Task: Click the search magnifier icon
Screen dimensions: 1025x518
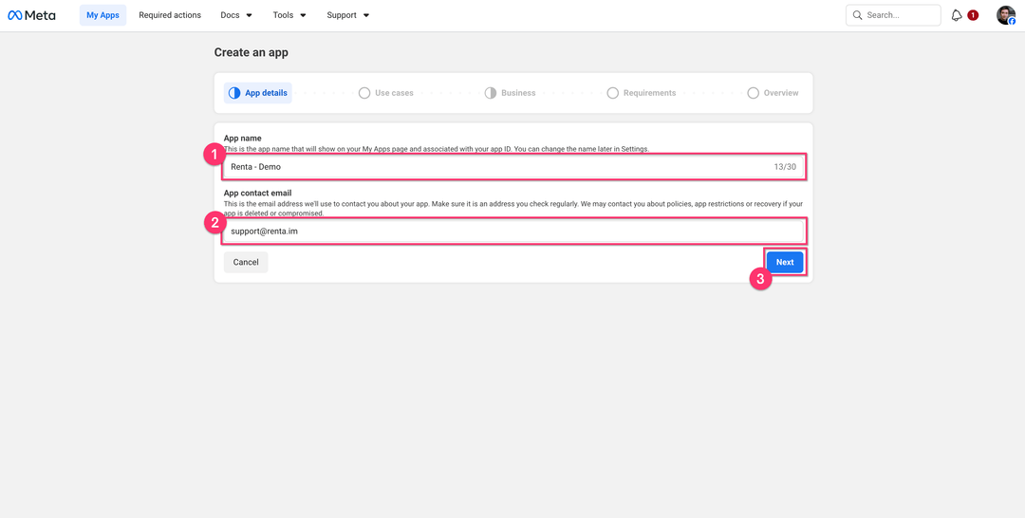Action: click(x=858, y=15)
